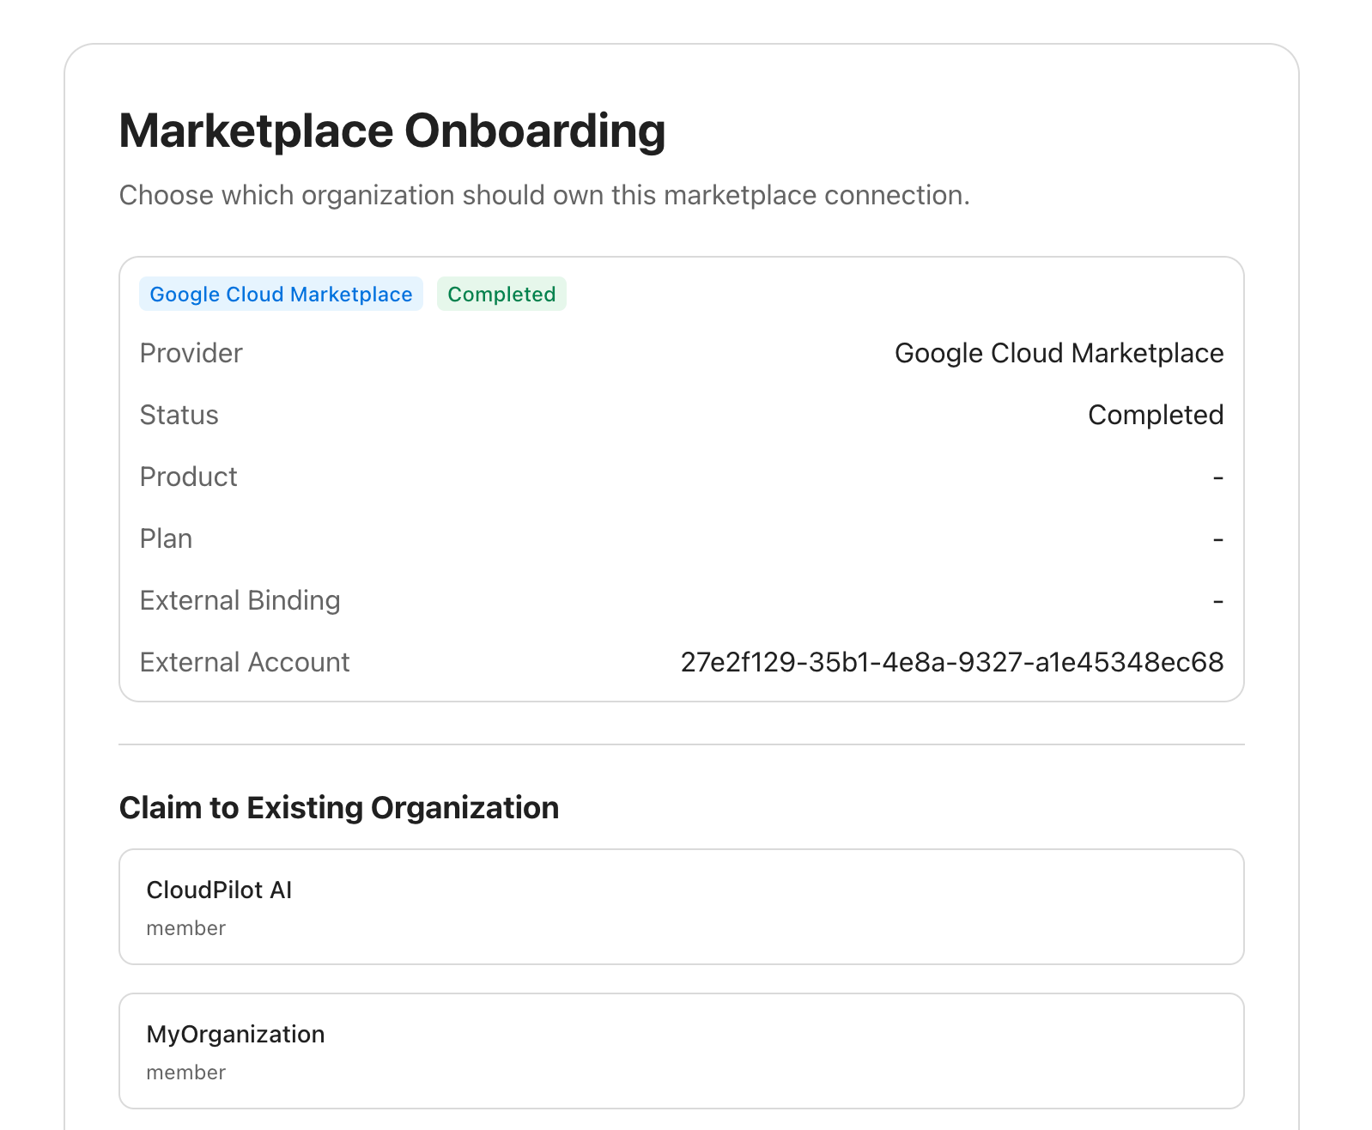Click the External Account row label
The height and width of the screenshot is (1130, 1372).
245,662
